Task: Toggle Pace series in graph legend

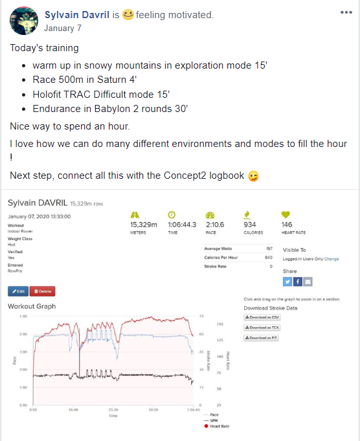Action: coord(211,414)
